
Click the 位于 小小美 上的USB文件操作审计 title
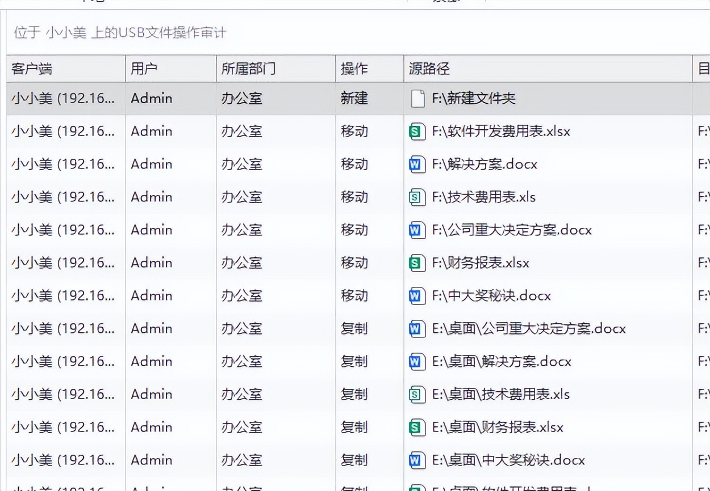[120, 32]
